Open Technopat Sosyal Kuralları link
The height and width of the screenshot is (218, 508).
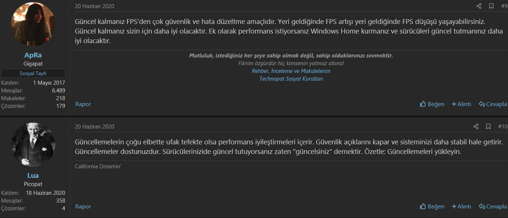click(291, 79)
